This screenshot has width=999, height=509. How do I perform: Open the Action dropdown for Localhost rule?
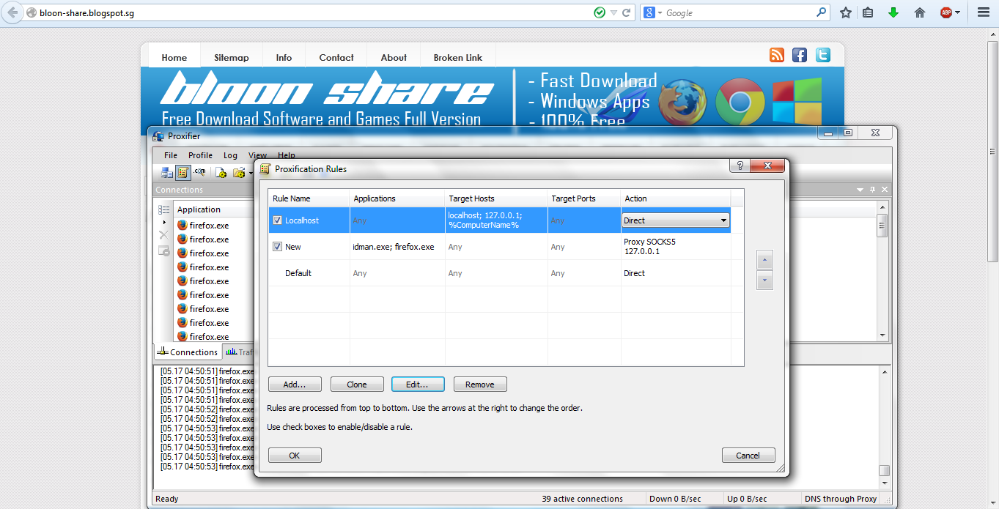[x=723, y=220]
